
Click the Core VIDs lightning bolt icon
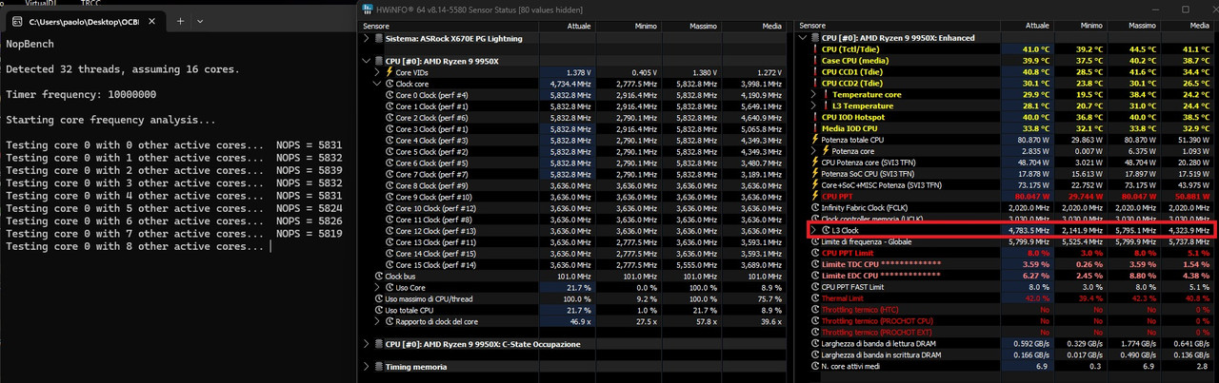coord(389,72)
